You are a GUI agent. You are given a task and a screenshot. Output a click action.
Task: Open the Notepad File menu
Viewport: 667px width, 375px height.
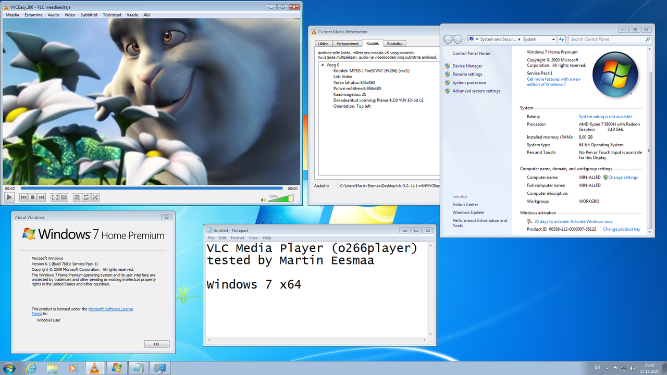click(x=211, y=238)
